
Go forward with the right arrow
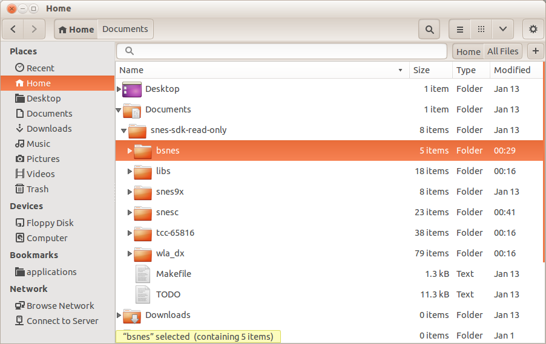[35, 29]
